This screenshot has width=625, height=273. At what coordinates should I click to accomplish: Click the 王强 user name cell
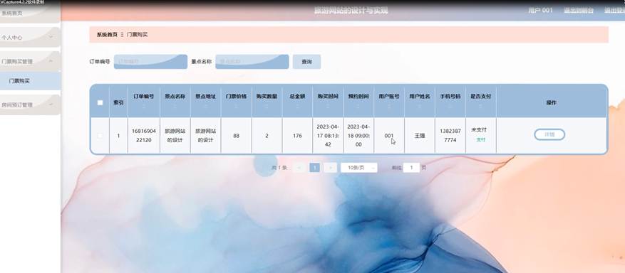point(419,136)
